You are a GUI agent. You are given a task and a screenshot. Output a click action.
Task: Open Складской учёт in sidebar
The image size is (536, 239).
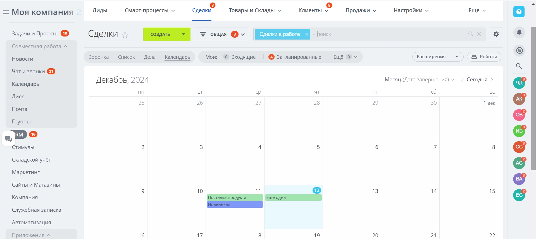31,160
